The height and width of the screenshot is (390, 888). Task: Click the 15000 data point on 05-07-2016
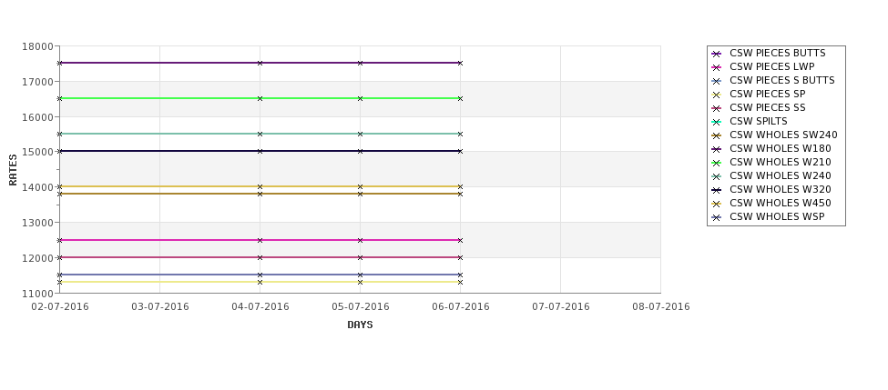360,151
